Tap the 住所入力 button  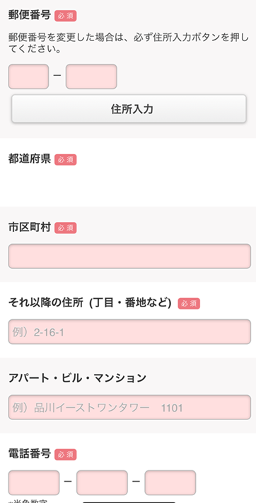129,109
